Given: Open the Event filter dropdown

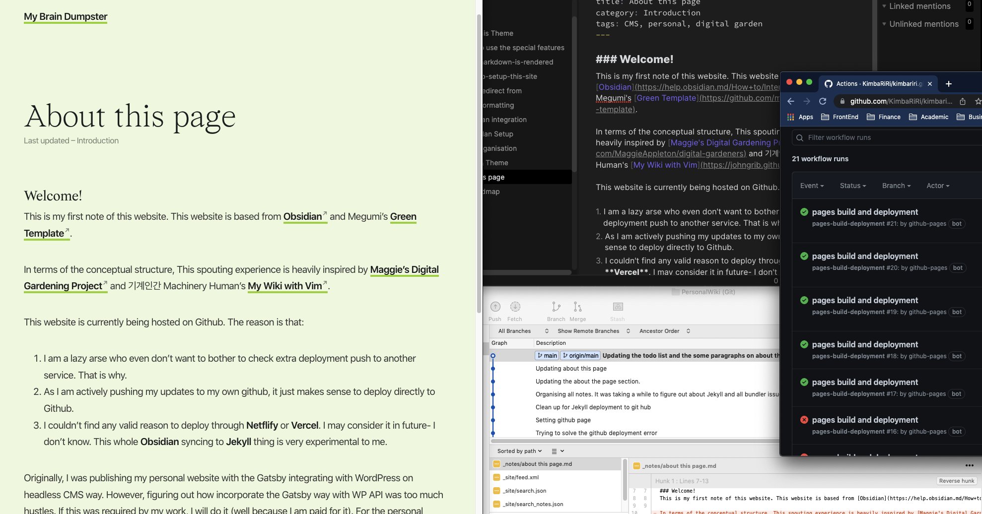Looking at the screenshot, I should coord(812,186).
